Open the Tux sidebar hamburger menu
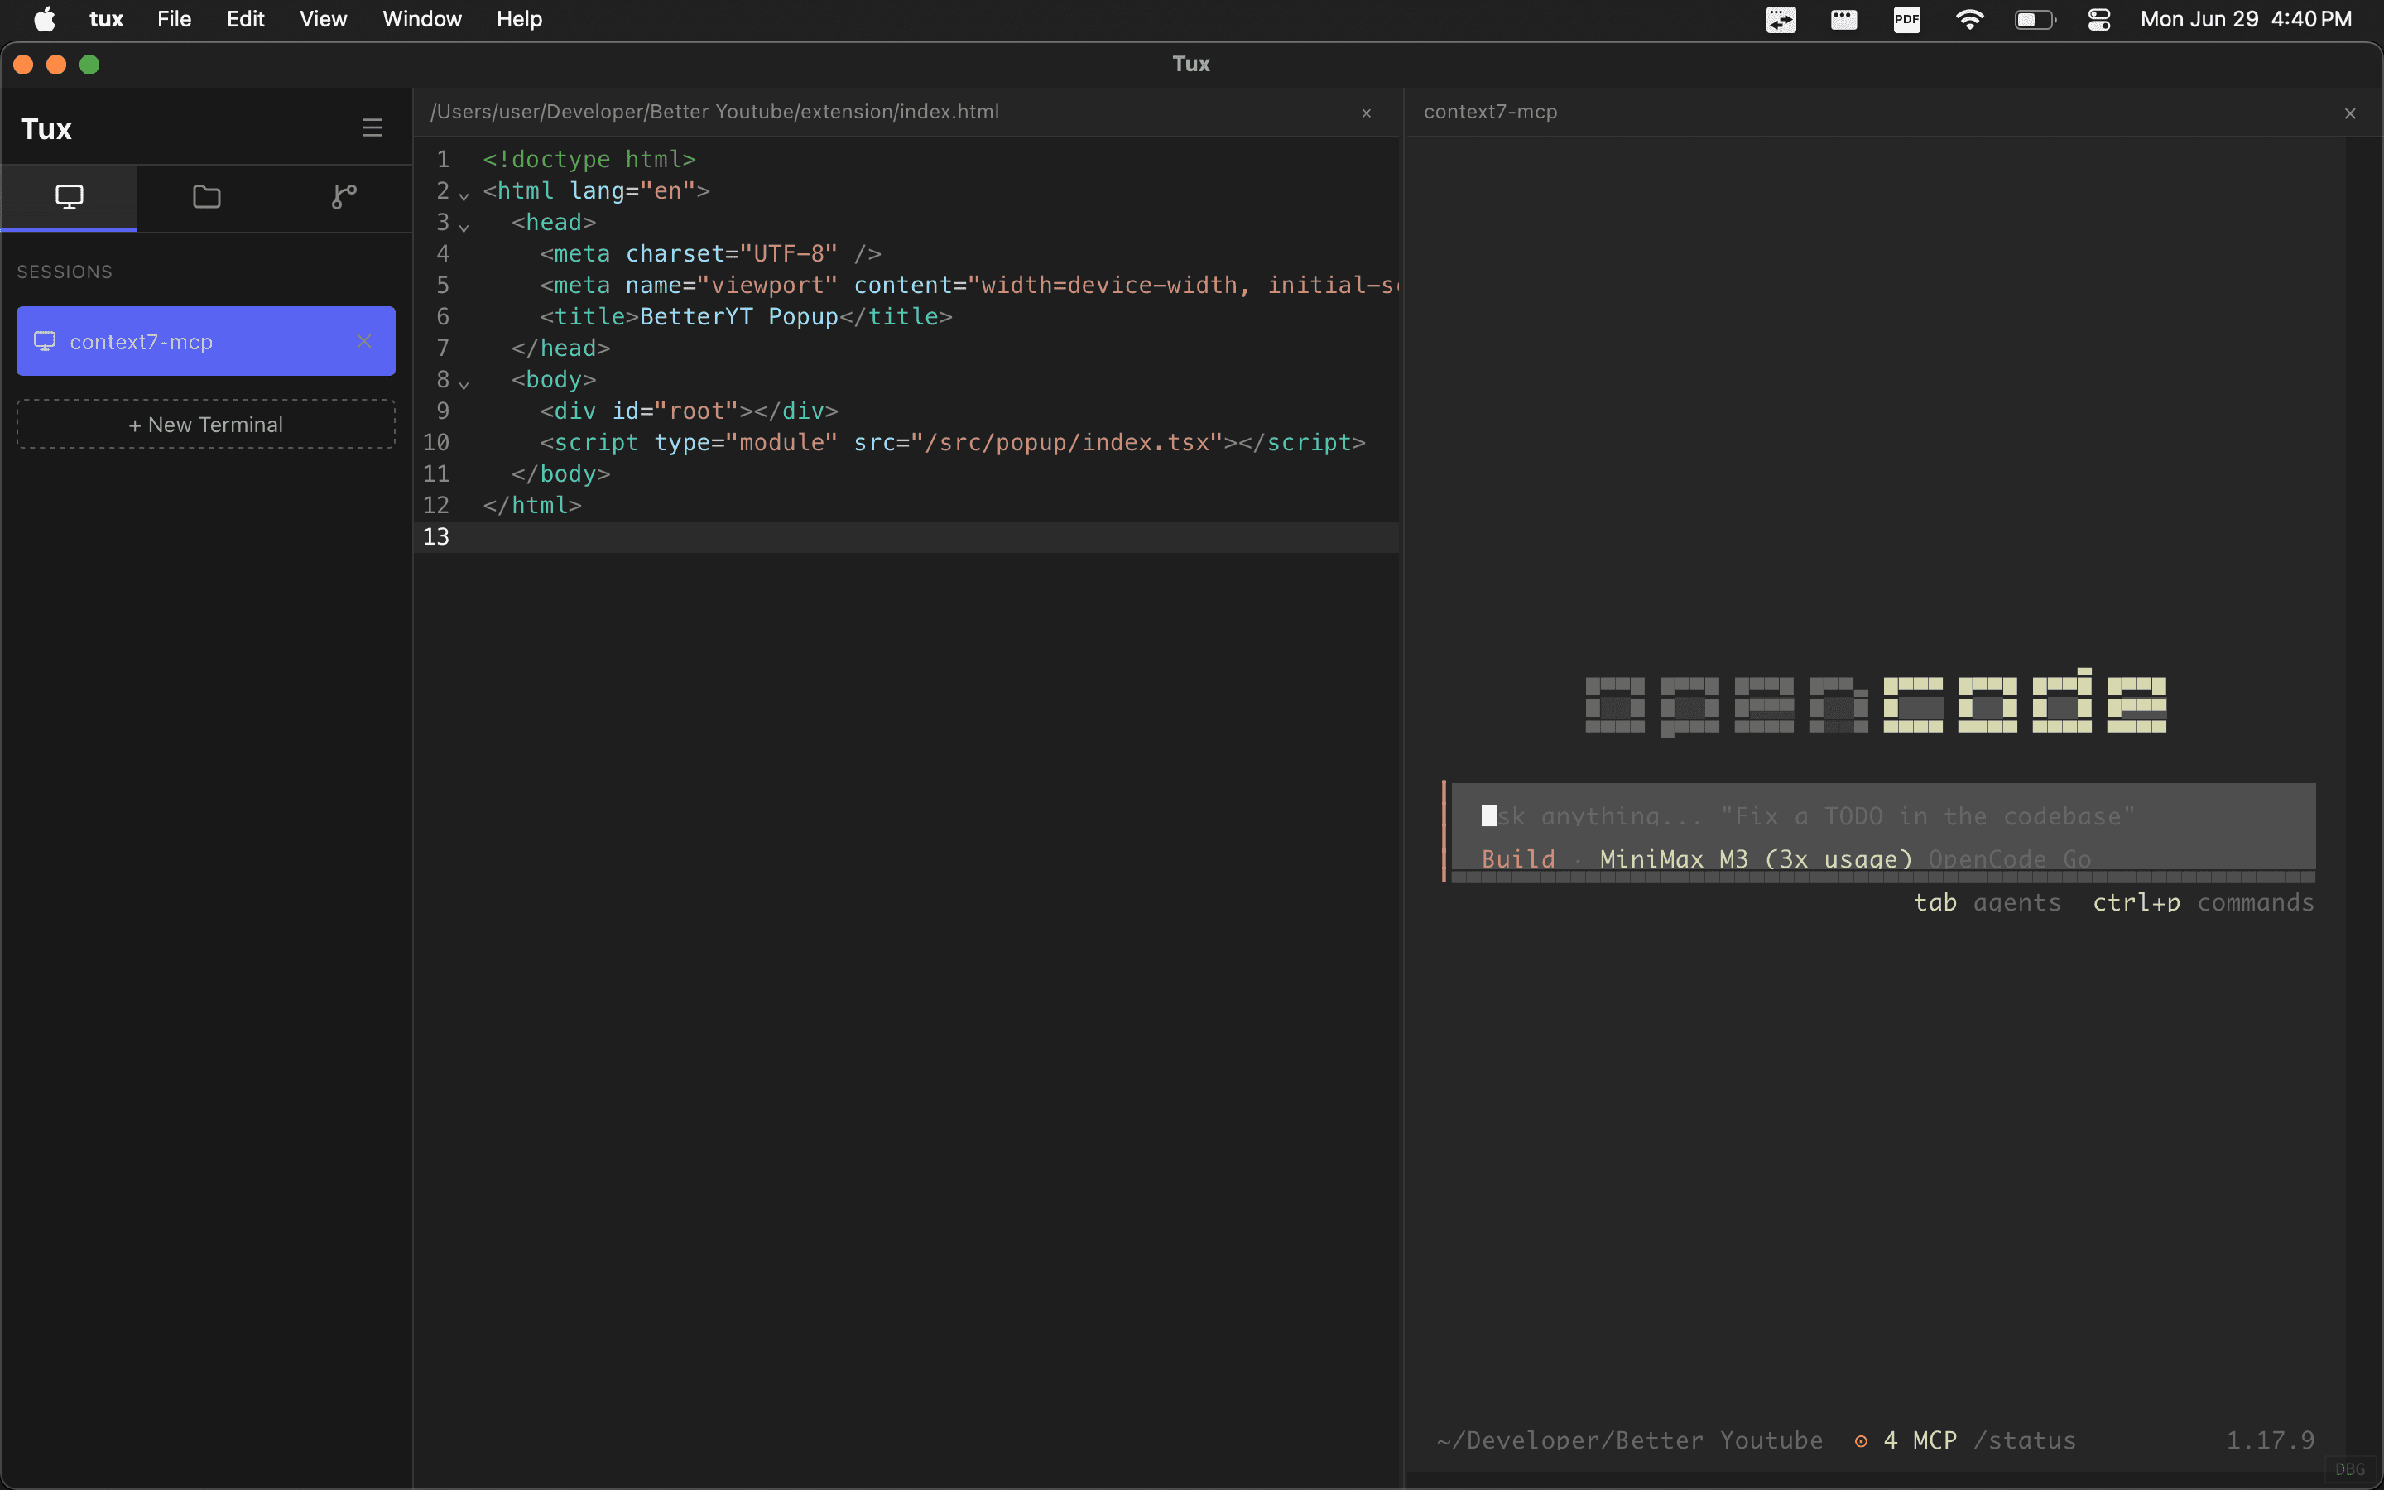 click(372, 128)
